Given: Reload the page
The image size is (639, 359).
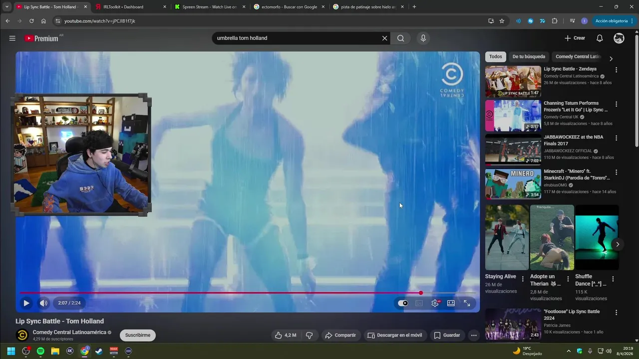Looking at the screenshot, I should (x=31, y=21).
